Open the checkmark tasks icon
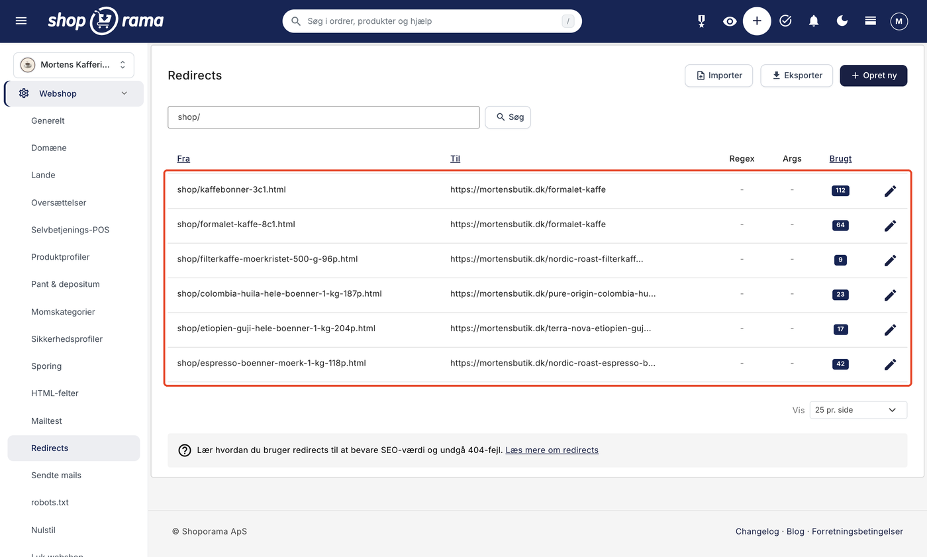927x557 pixels. click(x=785, y=21)
